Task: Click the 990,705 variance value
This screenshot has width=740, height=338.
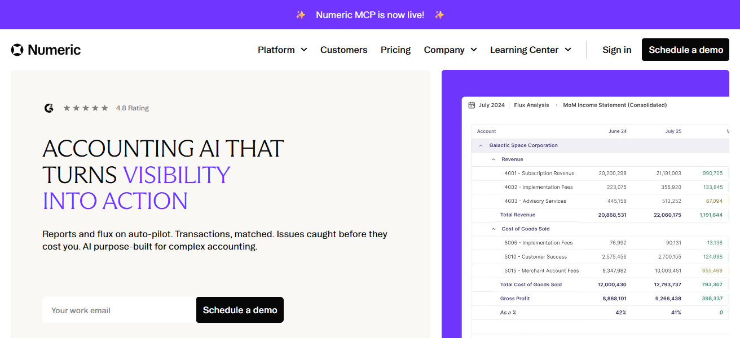Action: pos(712,173)
